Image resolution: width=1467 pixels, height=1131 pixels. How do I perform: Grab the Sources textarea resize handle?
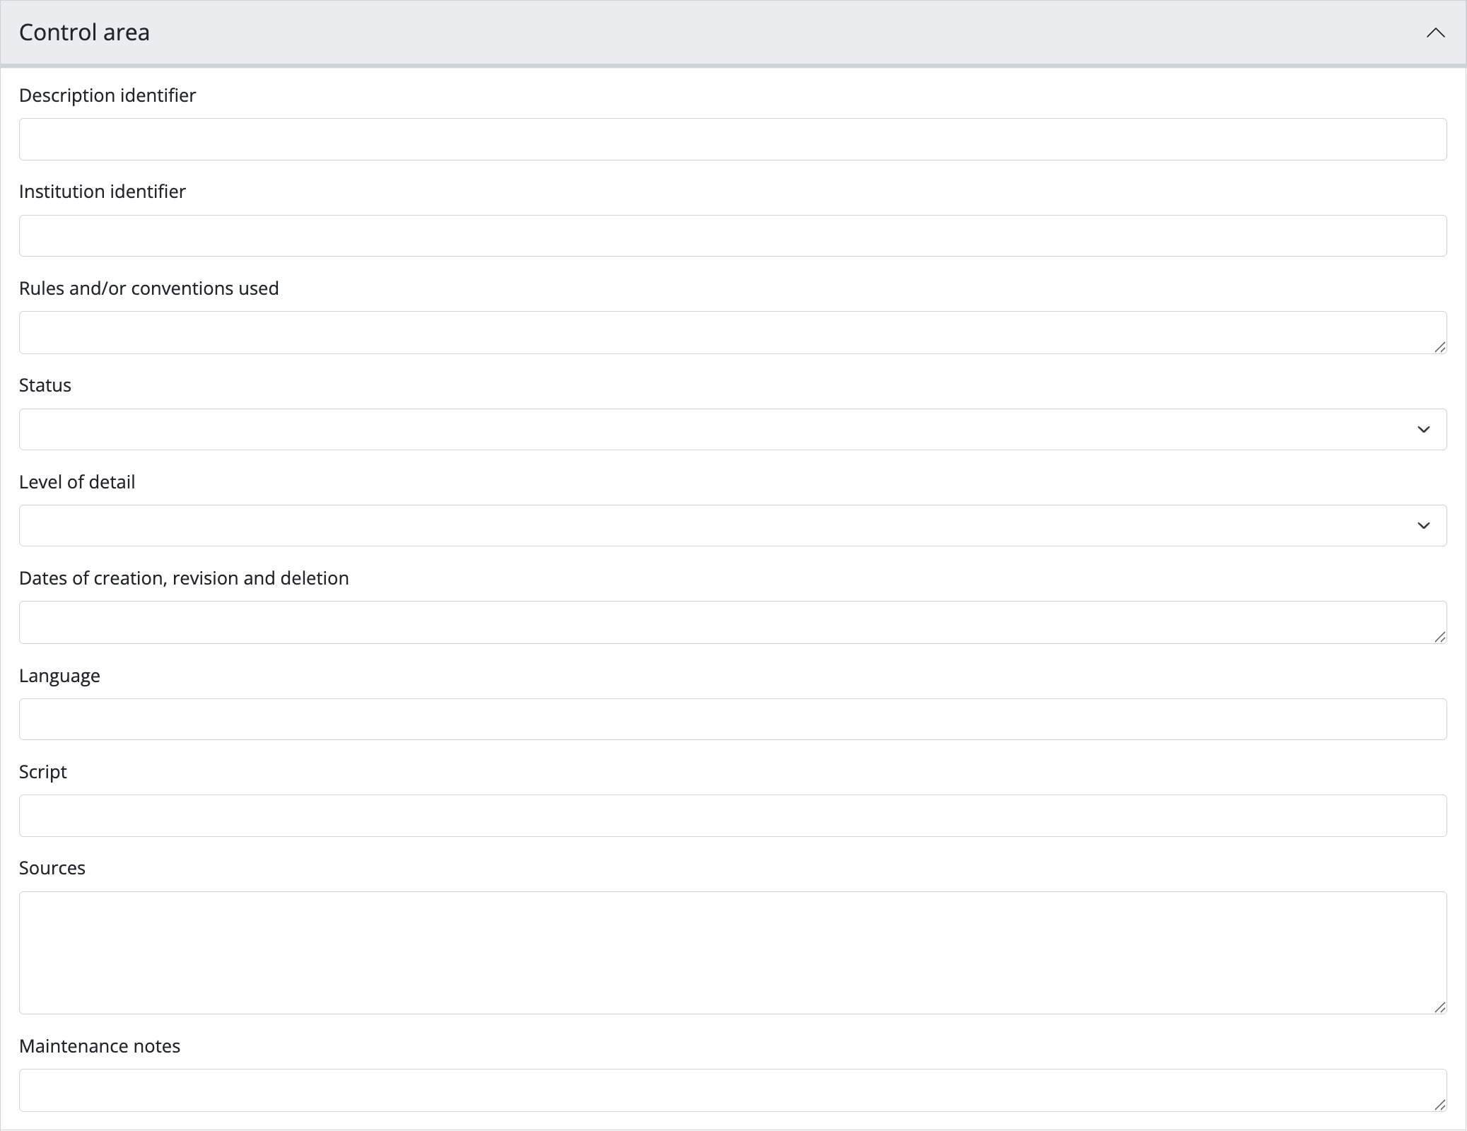(1440, 1007)
